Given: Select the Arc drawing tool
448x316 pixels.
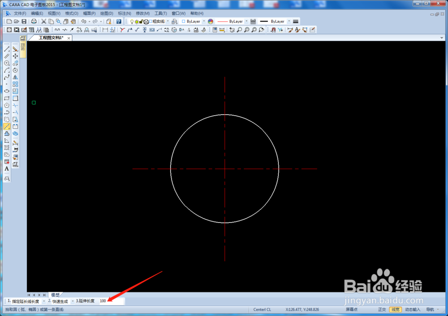Looking at the screenshot, I should 7,70.
